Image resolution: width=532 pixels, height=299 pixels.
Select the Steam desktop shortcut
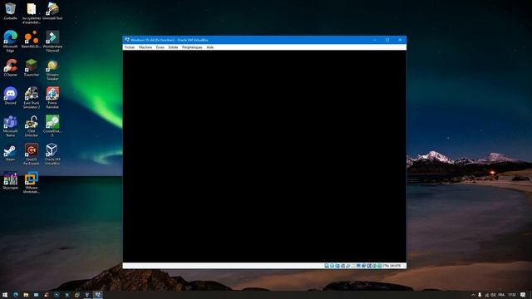[x=10, y=153]
